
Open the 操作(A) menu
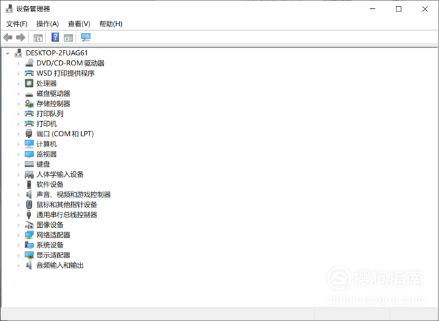coord(48,23)
